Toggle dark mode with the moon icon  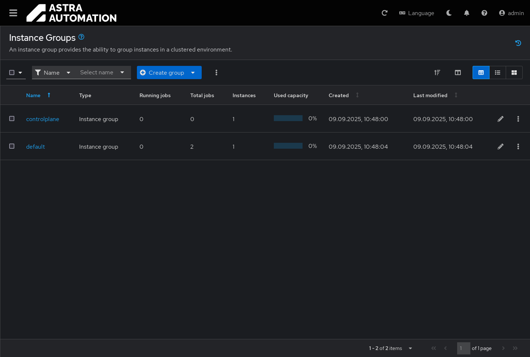pos(449,13)
